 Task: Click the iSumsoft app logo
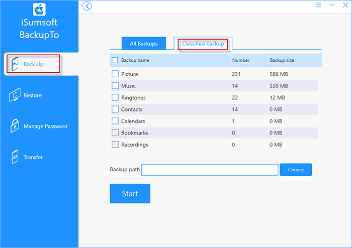pos(39,10)
